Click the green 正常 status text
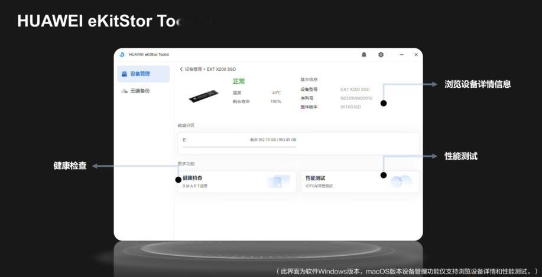The height and width of the screenshot is (277, 542). [239, 81]
